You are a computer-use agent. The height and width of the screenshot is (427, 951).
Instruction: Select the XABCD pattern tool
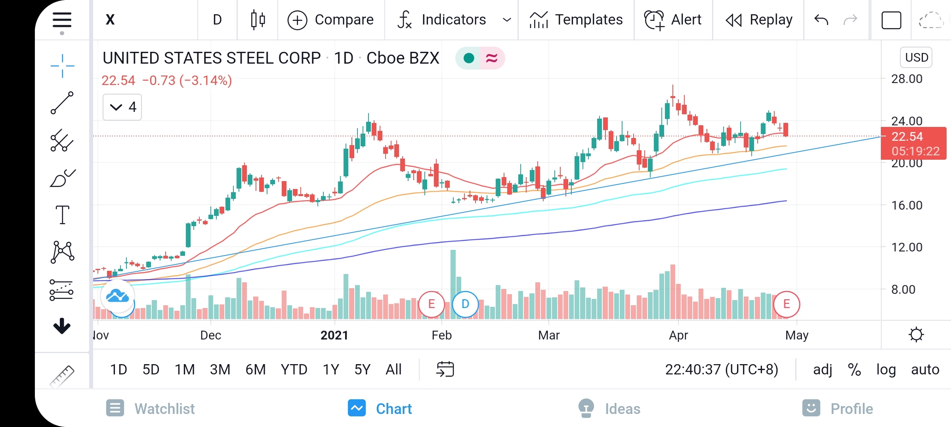[62, 252]
